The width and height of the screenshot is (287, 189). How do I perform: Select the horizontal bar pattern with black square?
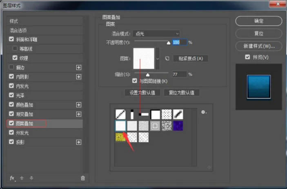[144, 114]
